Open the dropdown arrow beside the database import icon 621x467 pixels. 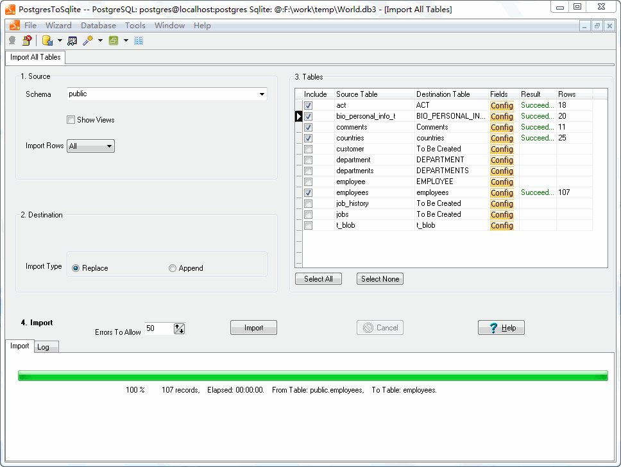60,40
